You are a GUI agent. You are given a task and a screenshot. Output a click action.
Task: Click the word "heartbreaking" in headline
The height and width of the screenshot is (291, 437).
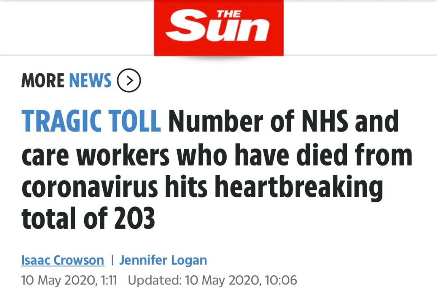[x=299, y=187]
